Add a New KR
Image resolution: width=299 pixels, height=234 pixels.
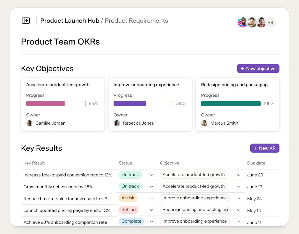pyautogui.click(x=265, y=148)
